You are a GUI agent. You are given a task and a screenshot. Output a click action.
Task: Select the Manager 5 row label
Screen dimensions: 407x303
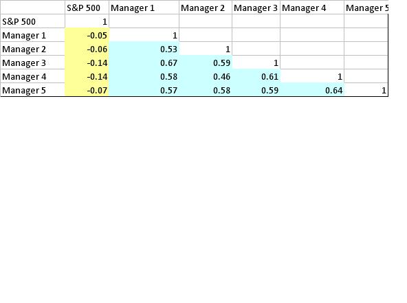coord(32,90)
